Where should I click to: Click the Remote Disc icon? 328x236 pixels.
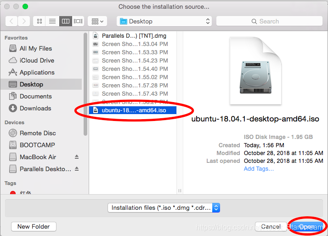click(13, 133)
